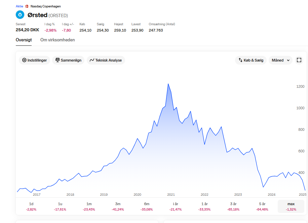Click the Køb & Sælg button
Screen dimensions: 308x223
coord(251,60)
